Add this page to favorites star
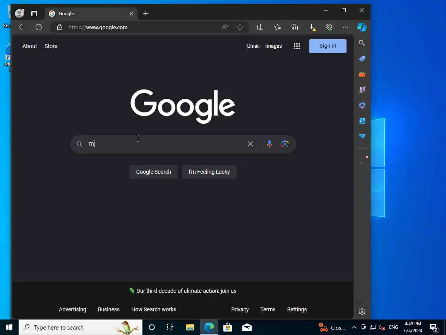 [x=240, y=27]
